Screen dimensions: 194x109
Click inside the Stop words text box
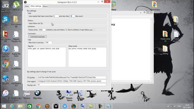tap(87, 57)
